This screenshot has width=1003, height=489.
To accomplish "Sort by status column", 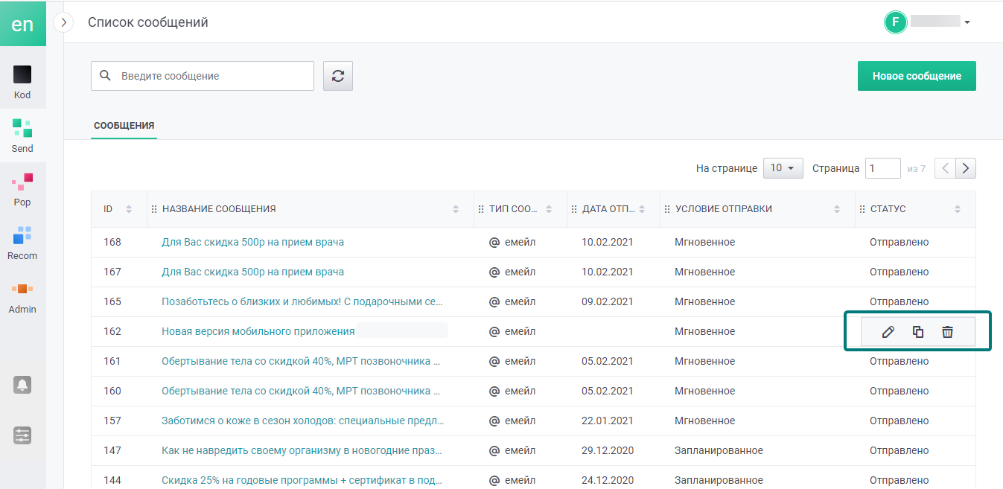I will point(958,209).
